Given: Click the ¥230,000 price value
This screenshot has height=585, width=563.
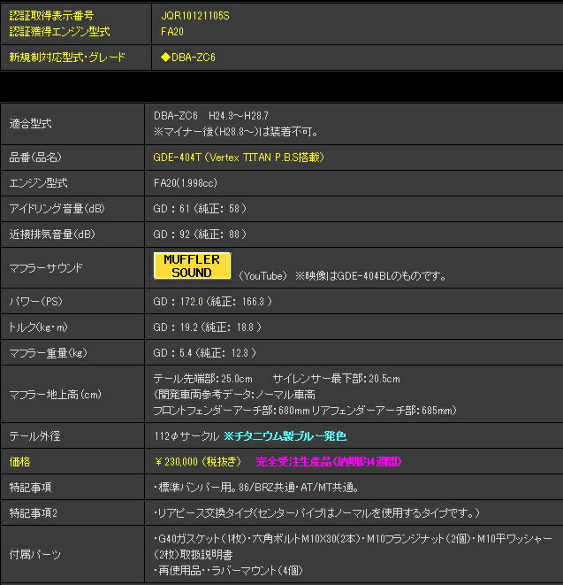Looking at the screenshot, I should pos(199,461).
